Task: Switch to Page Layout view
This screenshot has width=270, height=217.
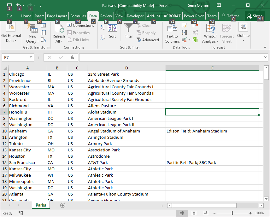Action: point(194,213)
